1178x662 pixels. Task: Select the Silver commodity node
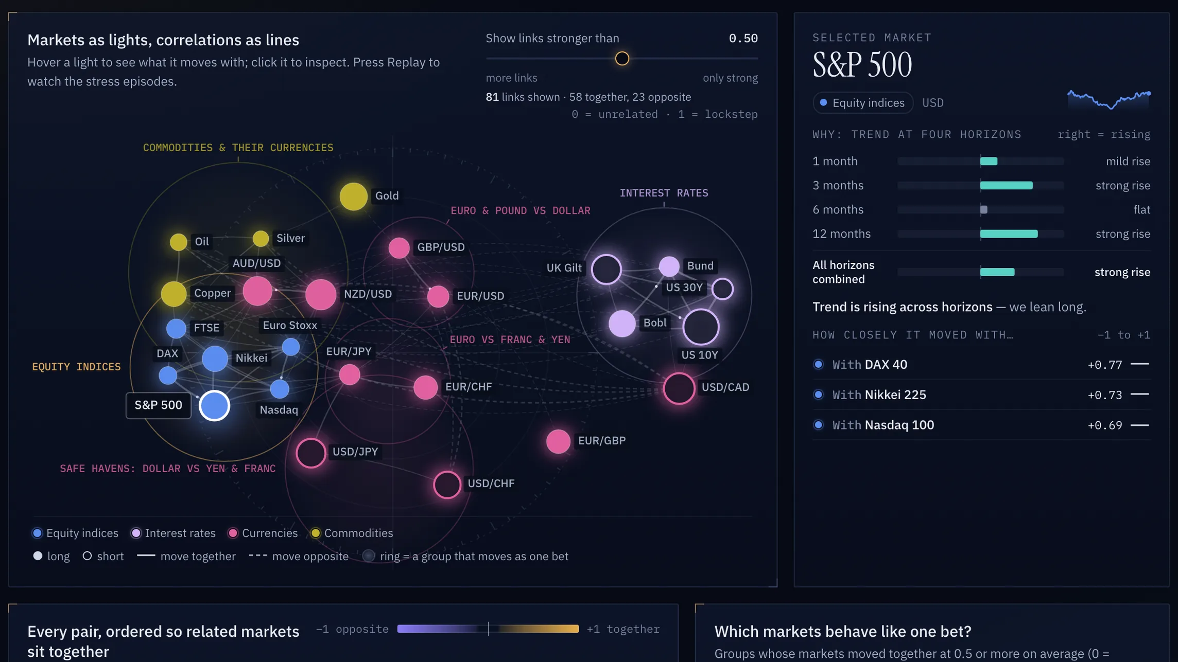(261, 238)
